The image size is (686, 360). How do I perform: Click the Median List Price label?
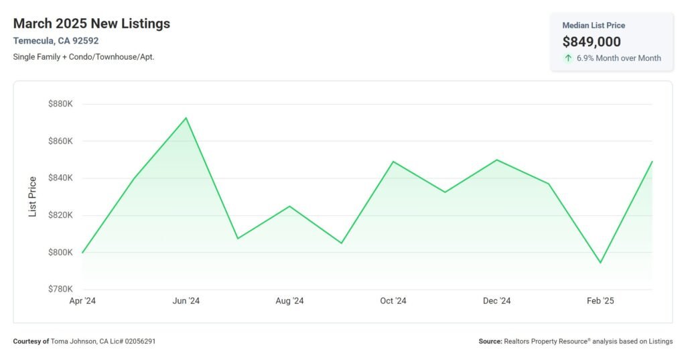pos(594,25)
